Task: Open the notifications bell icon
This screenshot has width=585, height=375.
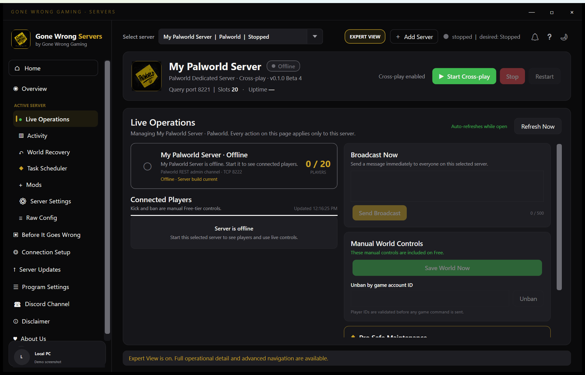Action: point(535,37)
